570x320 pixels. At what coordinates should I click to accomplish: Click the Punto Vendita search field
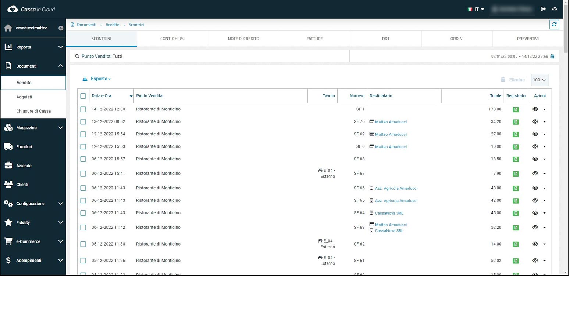click(210, 56)
